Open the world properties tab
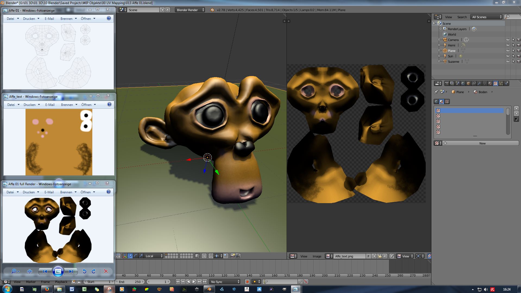This screenshot has width=521, height=293. (463, 83)
